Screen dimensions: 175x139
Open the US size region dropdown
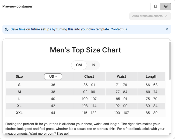pos(53,77)
